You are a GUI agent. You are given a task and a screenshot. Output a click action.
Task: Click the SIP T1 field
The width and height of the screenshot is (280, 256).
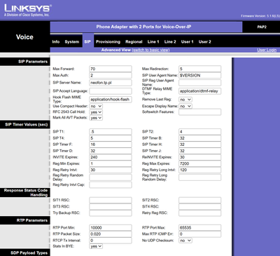[x=111, y=132]
